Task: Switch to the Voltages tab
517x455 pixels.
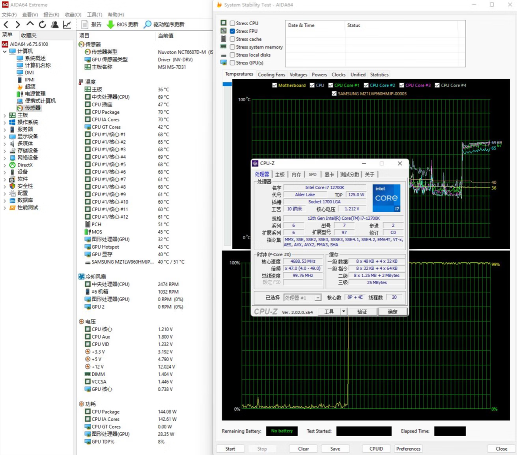Action: (x=298, y=75)
